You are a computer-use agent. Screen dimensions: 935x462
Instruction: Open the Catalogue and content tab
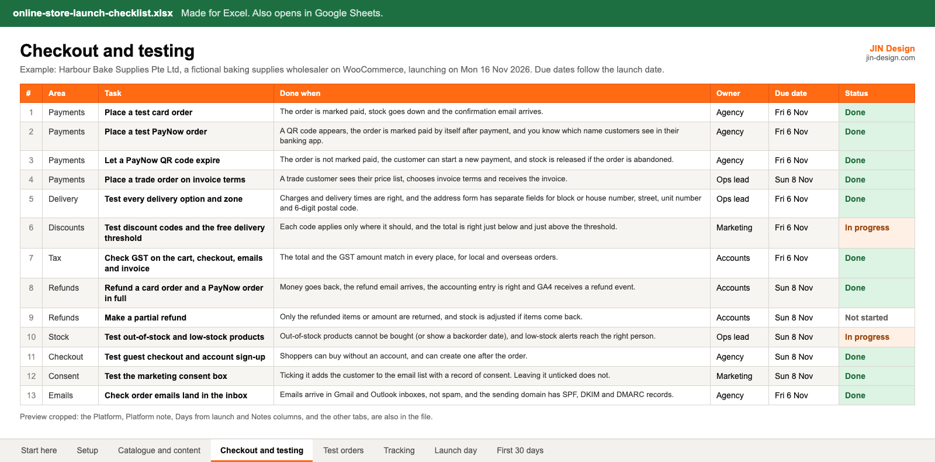click(159, 450)
